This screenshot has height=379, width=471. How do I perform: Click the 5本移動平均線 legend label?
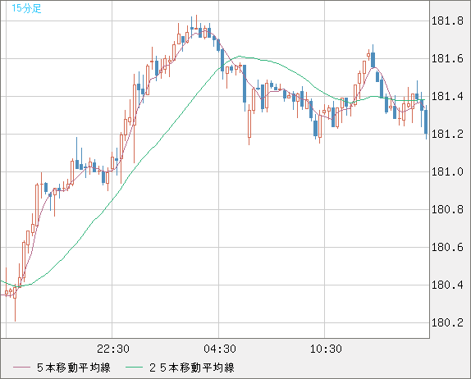(x=74, y=368)
